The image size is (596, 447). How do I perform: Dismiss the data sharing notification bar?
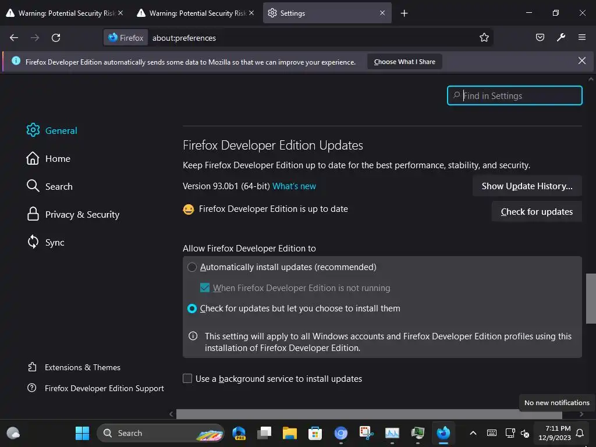[581, 61]
